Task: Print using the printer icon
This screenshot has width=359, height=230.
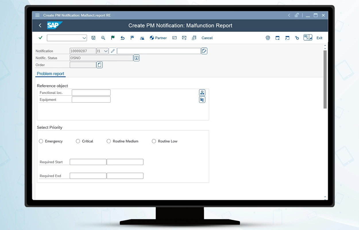Action: [x=268, y=38]
